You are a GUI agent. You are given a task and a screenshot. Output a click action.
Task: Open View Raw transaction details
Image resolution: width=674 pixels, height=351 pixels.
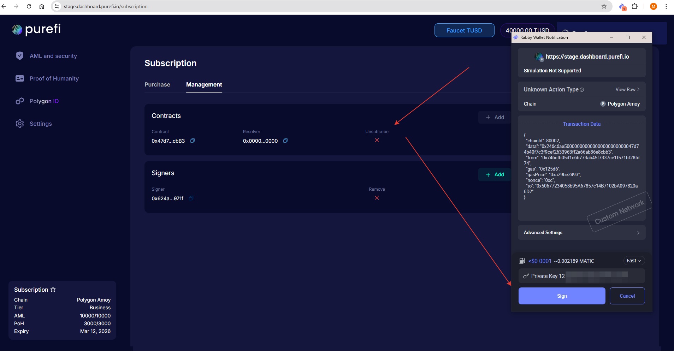627,89
